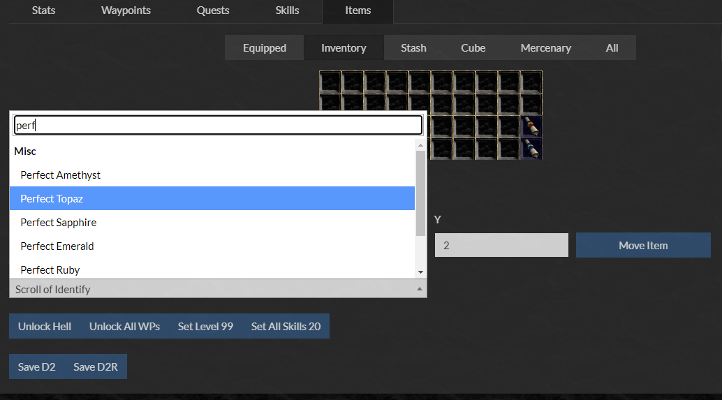
Task: Select the red-banded scroll in the inventory grid
Action: click(x=531, y=126)
